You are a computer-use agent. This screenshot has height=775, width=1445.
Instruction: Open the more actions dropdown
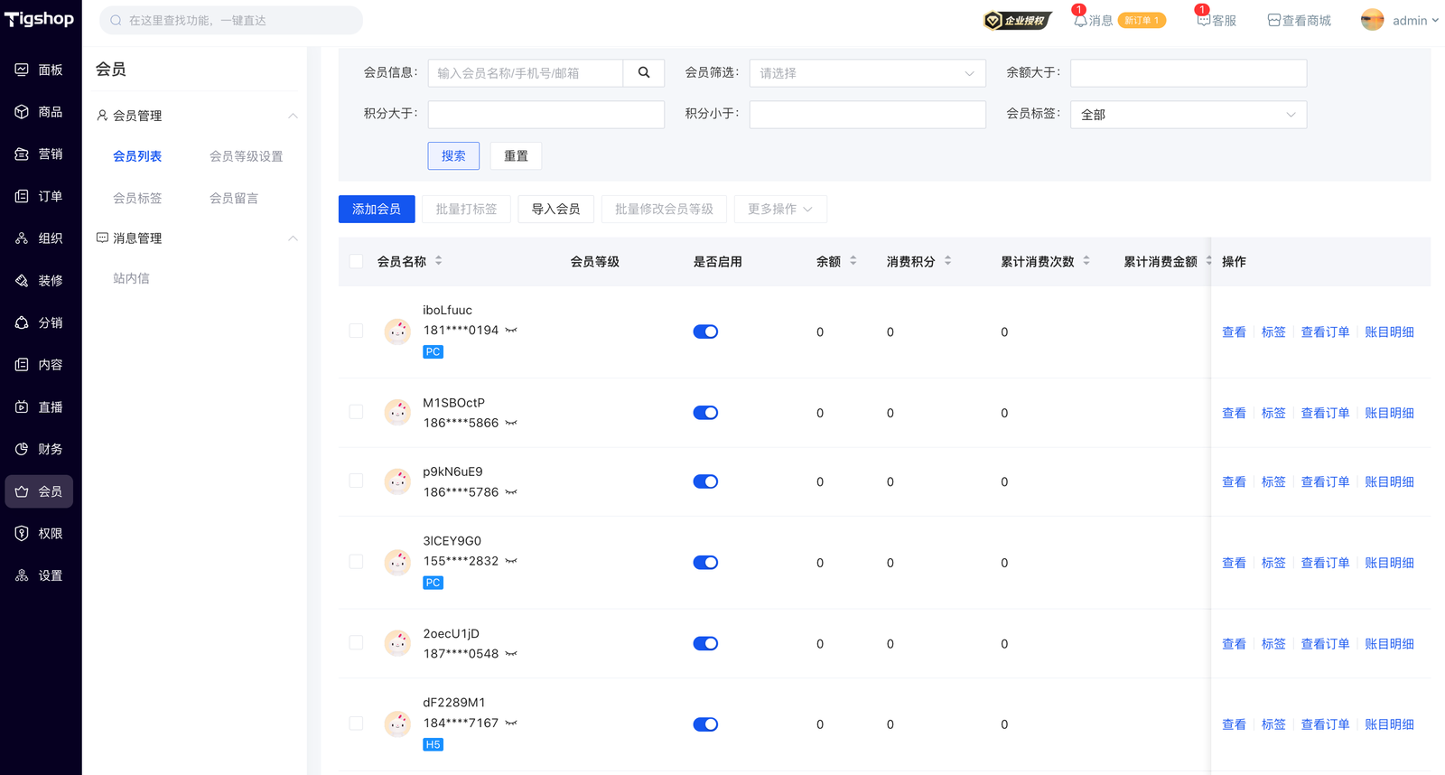(x=779, y=210)
